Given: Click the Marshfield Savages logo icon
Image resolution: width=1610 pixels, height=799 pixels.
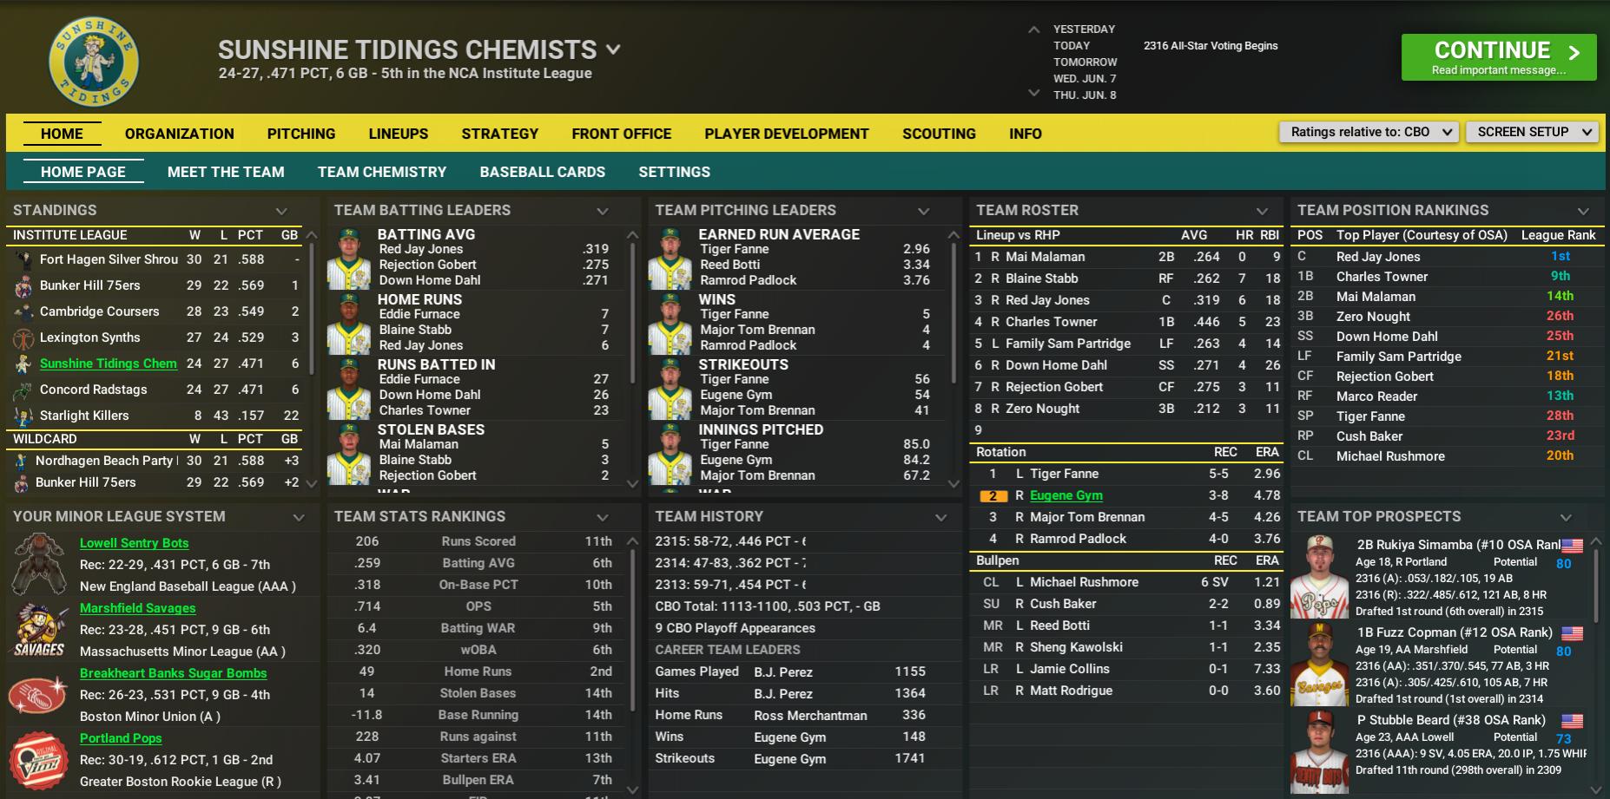Looking at the screenshot, I should [39, 630].
